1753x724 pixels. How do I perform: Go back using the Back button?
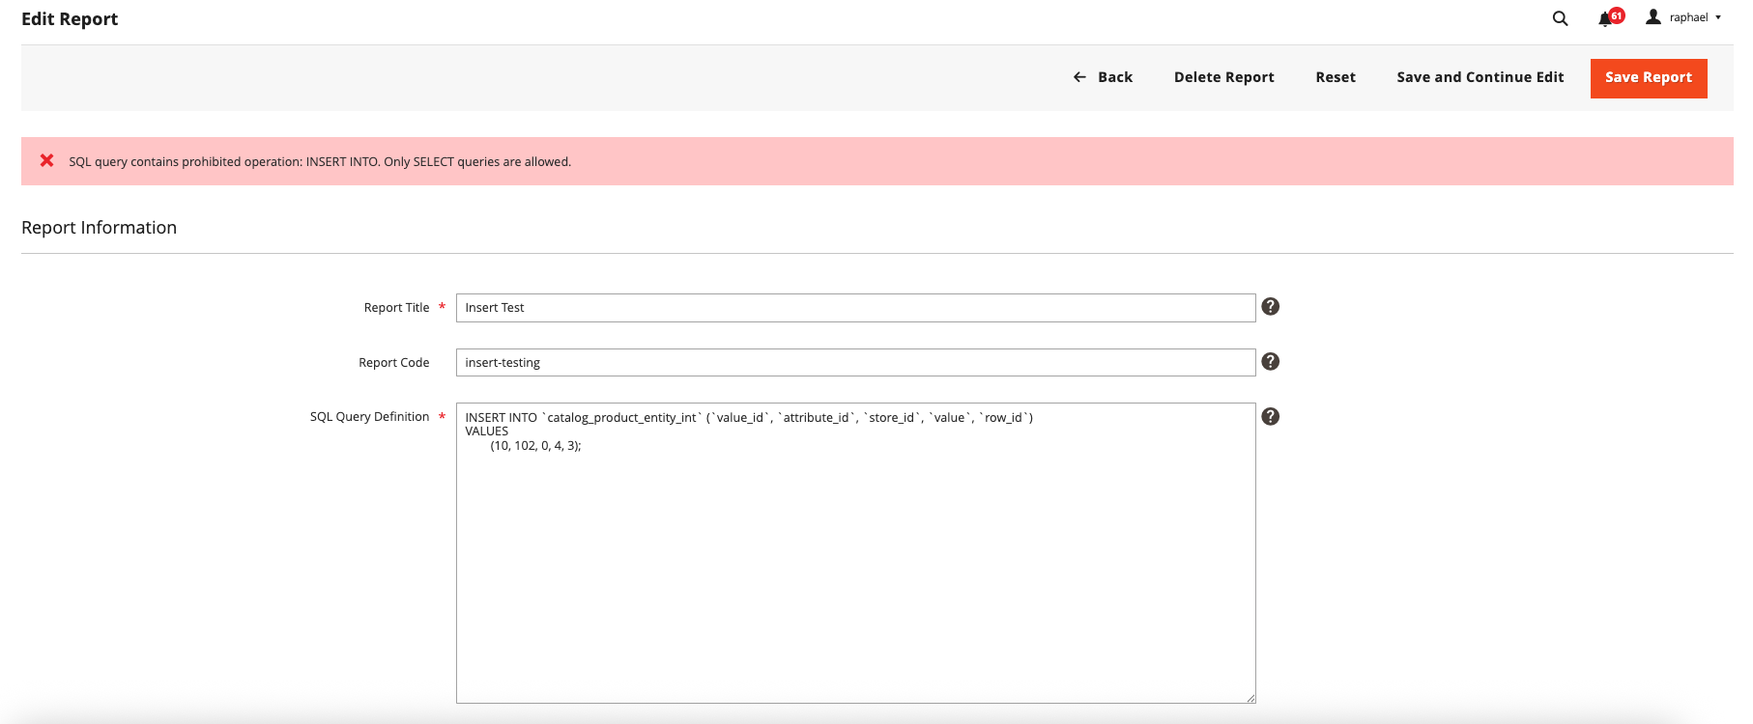click(x=1103, y=77)
